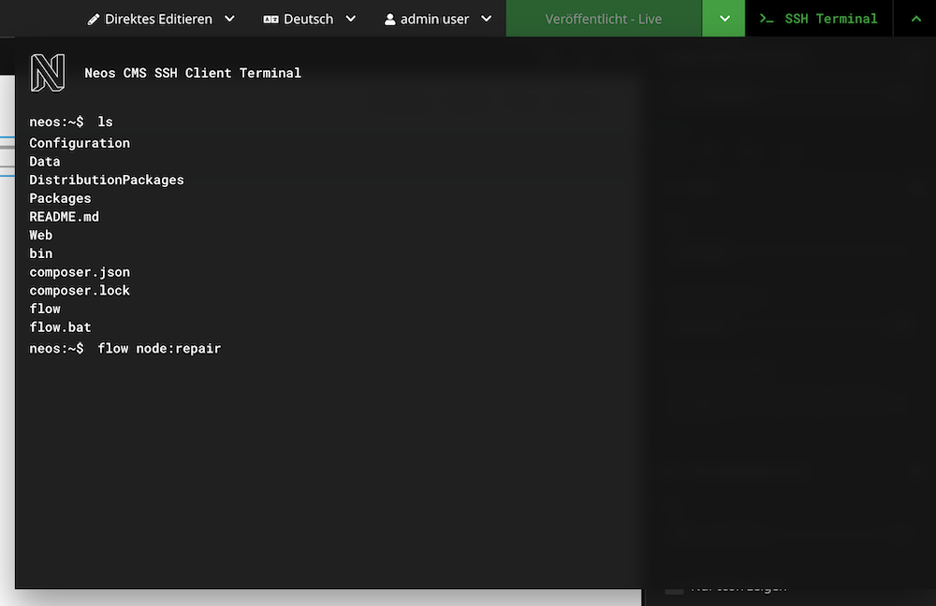Select the README.md file entry
Image resolution: width=936 pixels, height=606 pixels.
65,217
